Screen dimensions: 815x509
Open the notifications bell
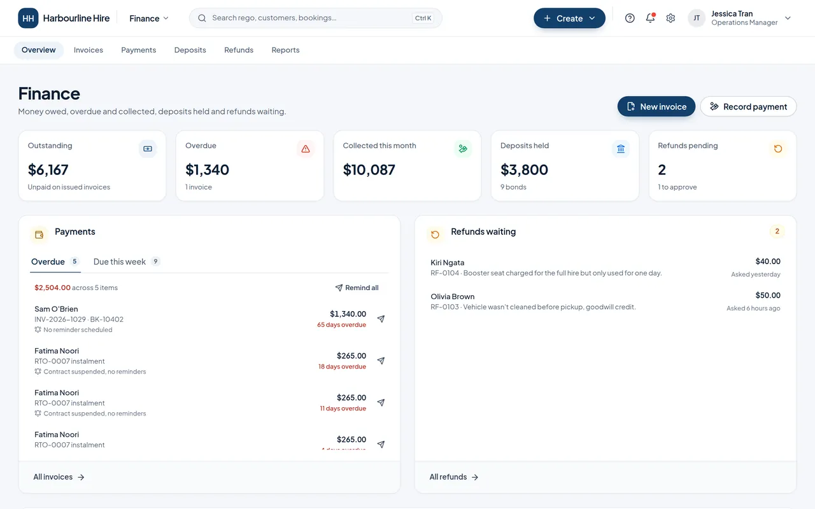pyautogui.click(x=650, y=18)
